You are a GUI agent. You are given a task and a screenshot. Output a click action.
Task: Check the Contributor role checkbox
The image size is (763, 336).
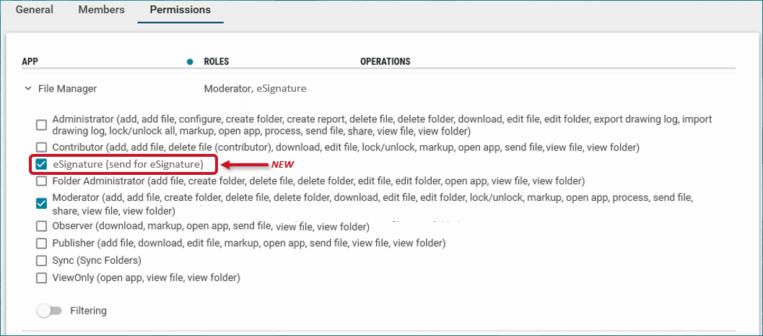[x=42, y=147]
